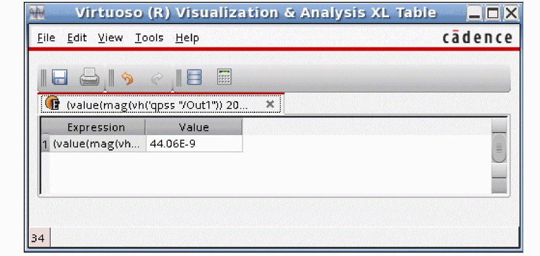Select the (value(mag(vh... expression cell
Screen dimensions: 540x256
click(98, 144)
